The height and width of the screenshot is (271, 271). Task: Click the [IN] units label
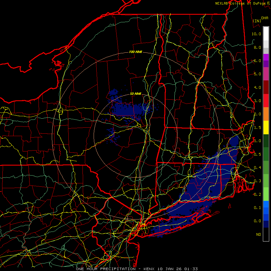pos(257,21)
